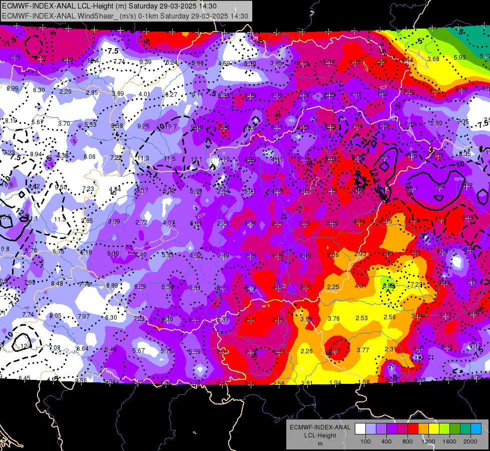Click the legend tick label 2000
The height and width of the screenshot is (451, 490).
point(470,441)
